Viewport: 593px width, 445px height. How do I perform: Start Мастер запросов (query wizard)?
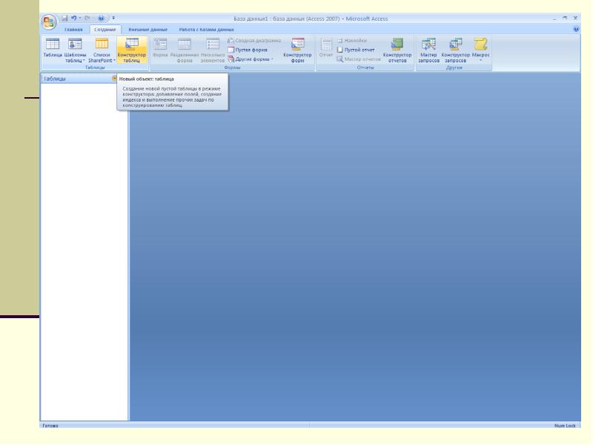(x=428, y=51)
